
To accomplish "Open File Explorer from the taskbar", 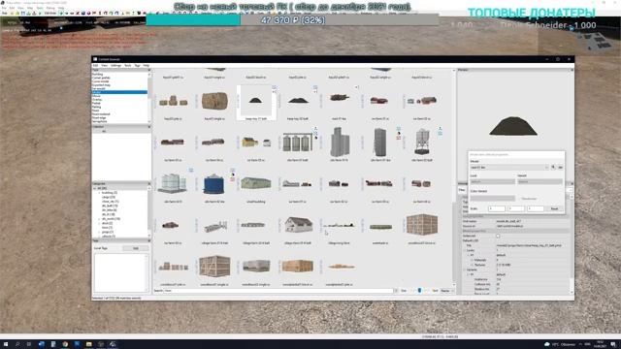I will point(88,344).
